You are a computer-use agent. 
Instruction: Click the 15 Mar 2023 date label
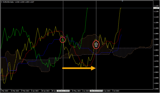(15, 91)
